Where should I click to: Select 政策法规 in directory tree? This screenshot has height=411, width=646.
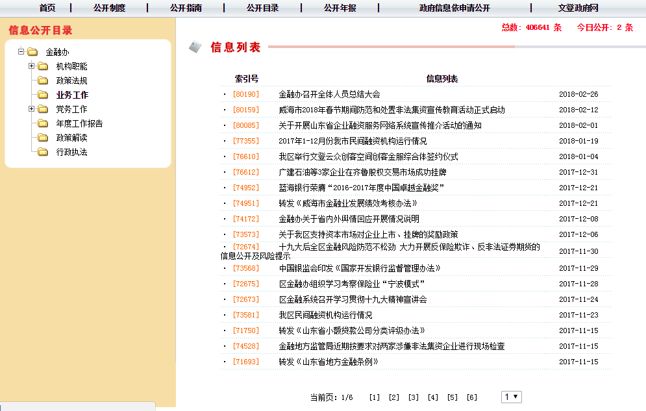(71, 81)
